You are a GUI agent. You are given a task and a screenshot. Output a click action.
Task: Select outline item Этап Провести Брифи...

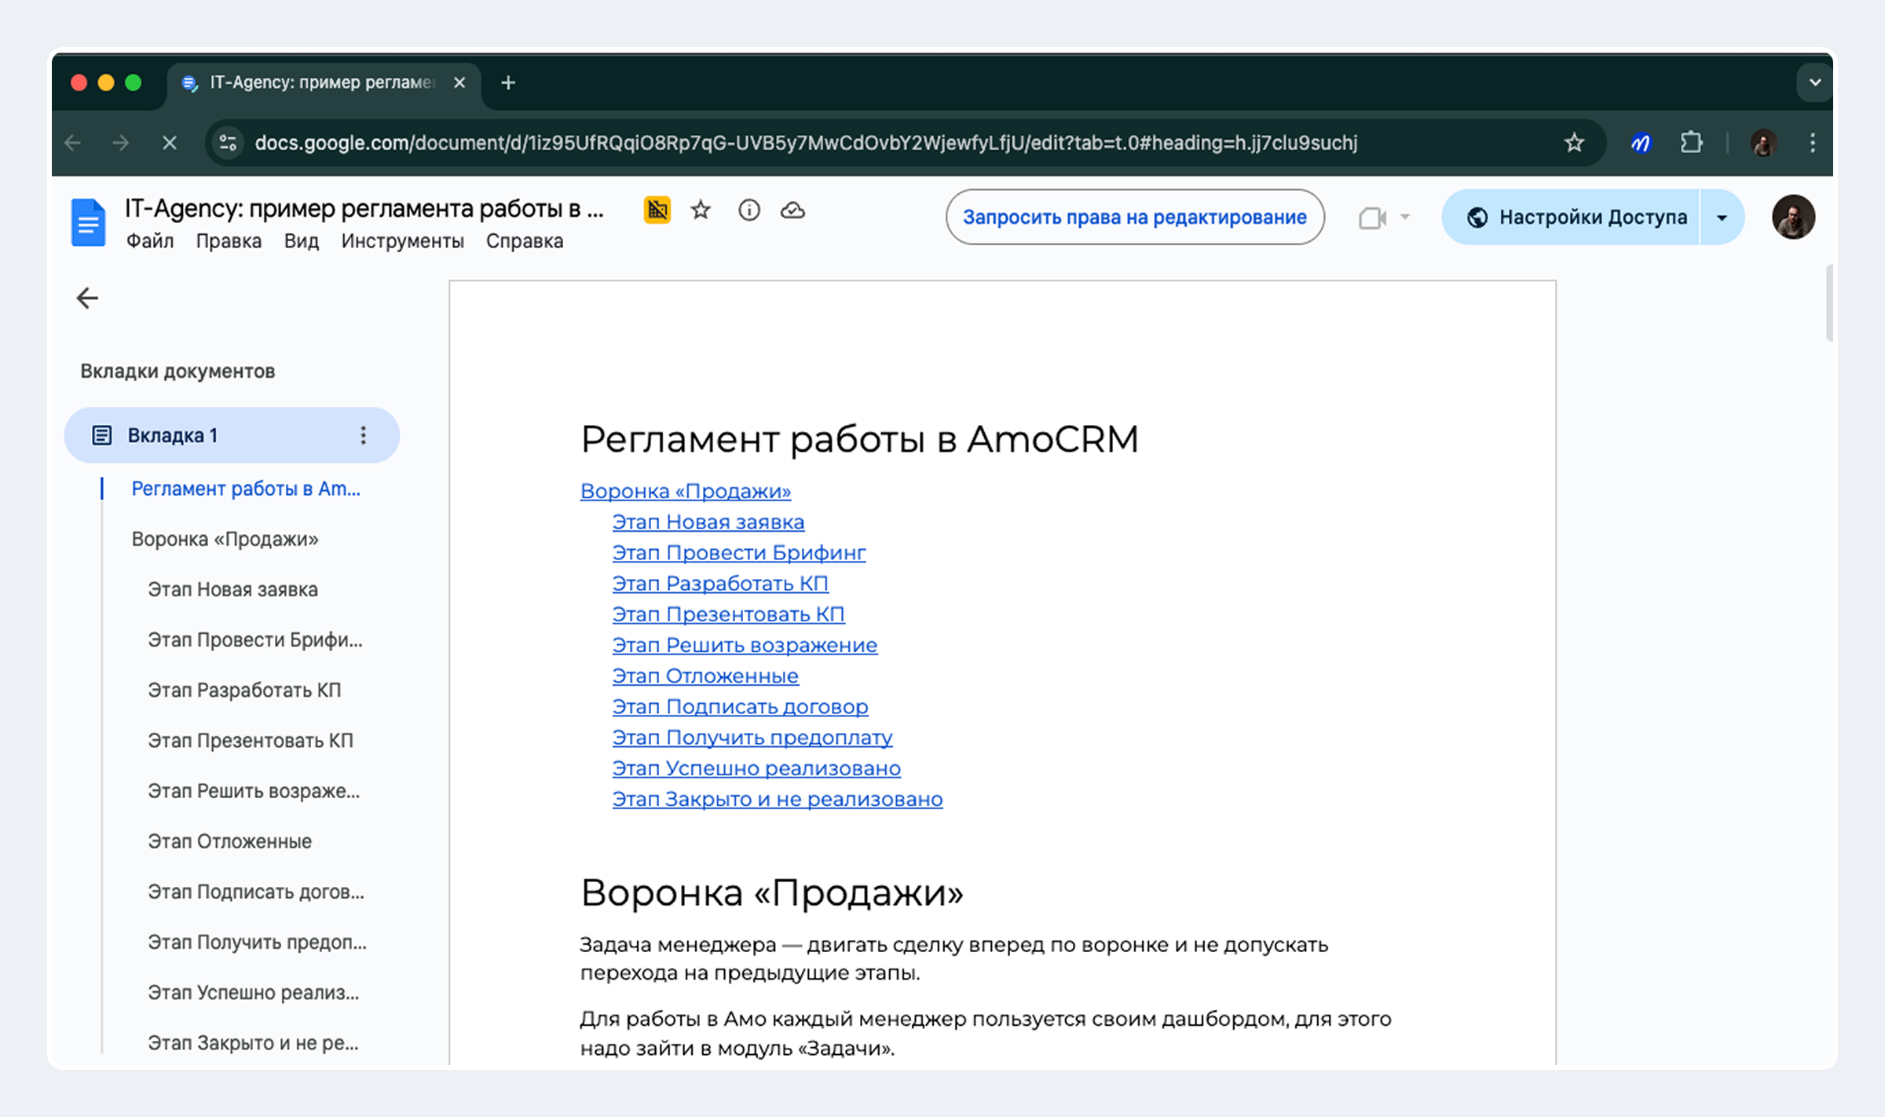click(x=255, y=639)
